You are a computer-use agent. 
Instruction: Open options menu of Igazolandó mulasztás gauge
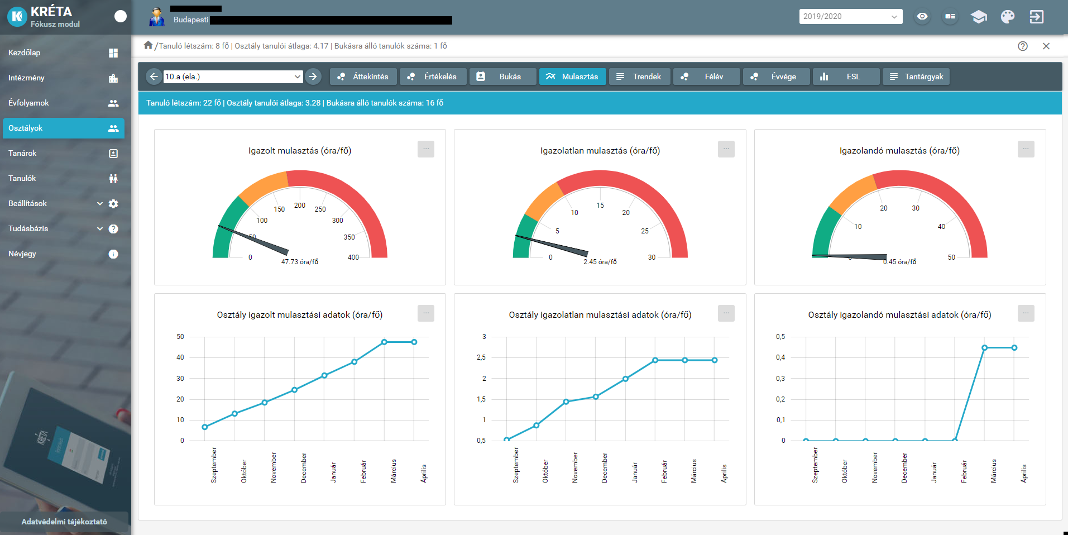click(1026, 149)
